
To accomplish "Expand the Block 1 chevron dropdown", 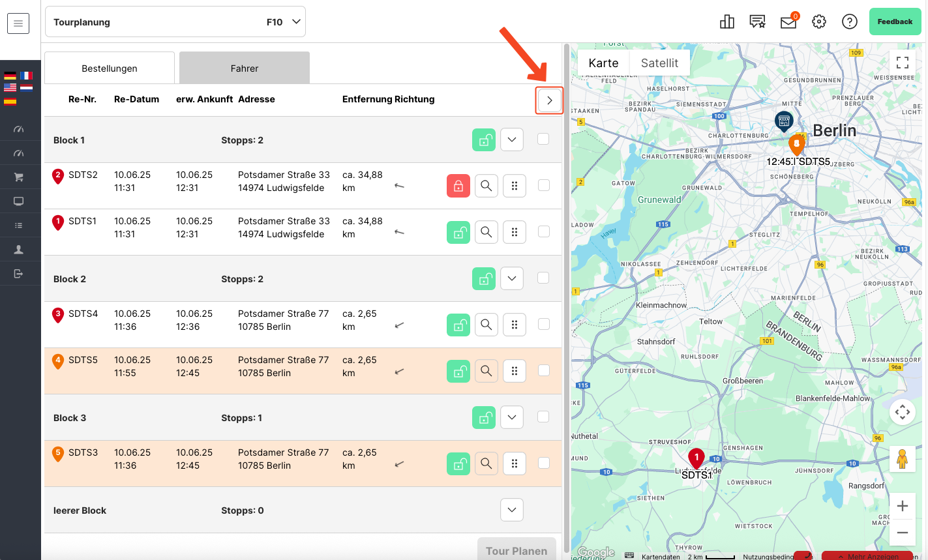I will (x=512, y=140).
